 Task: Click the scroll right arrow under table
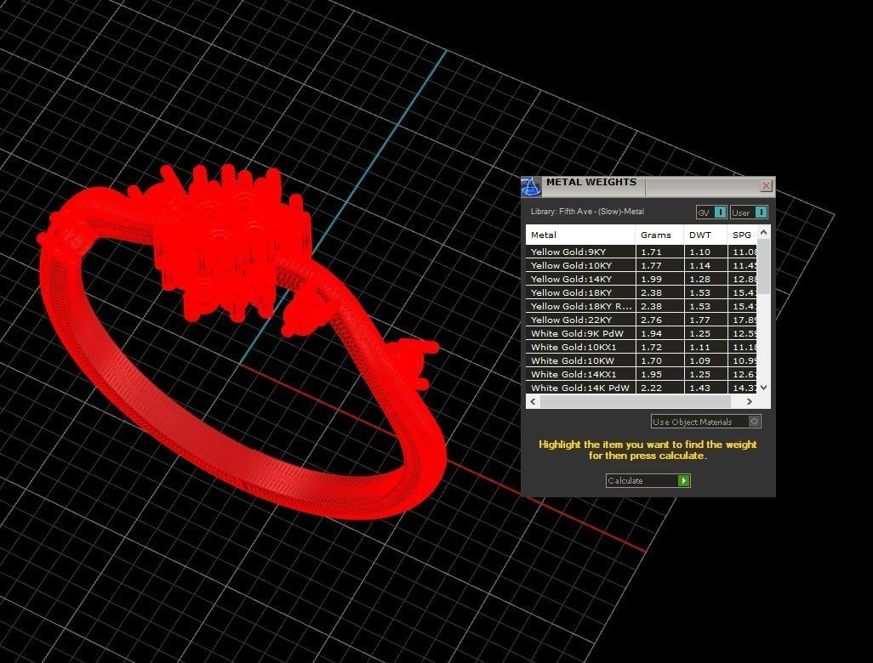pyautogui.click(x=750, y=401)
